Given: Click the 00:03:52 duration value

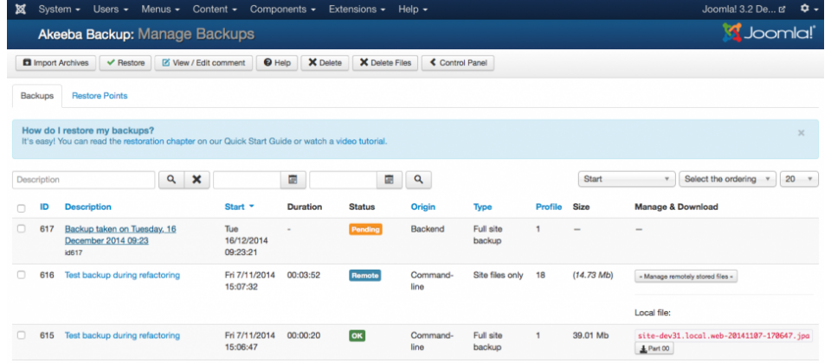Looking at the screenshot, I should pyautogui.click(x=303, y=275).
